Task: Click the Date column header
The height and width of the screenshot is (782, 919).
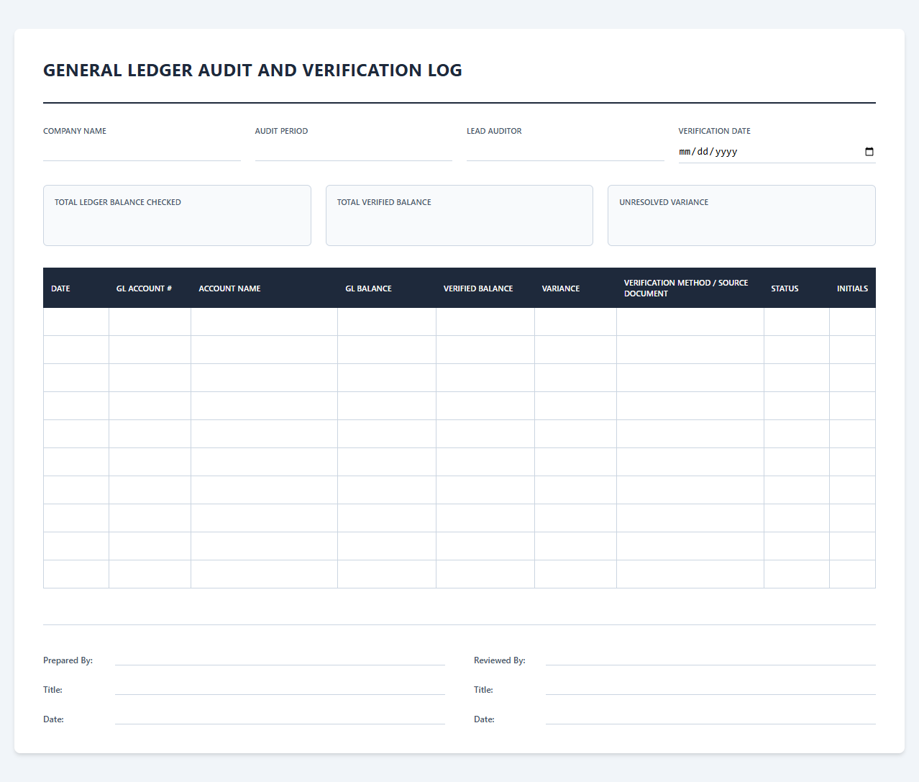Action: 76,288
